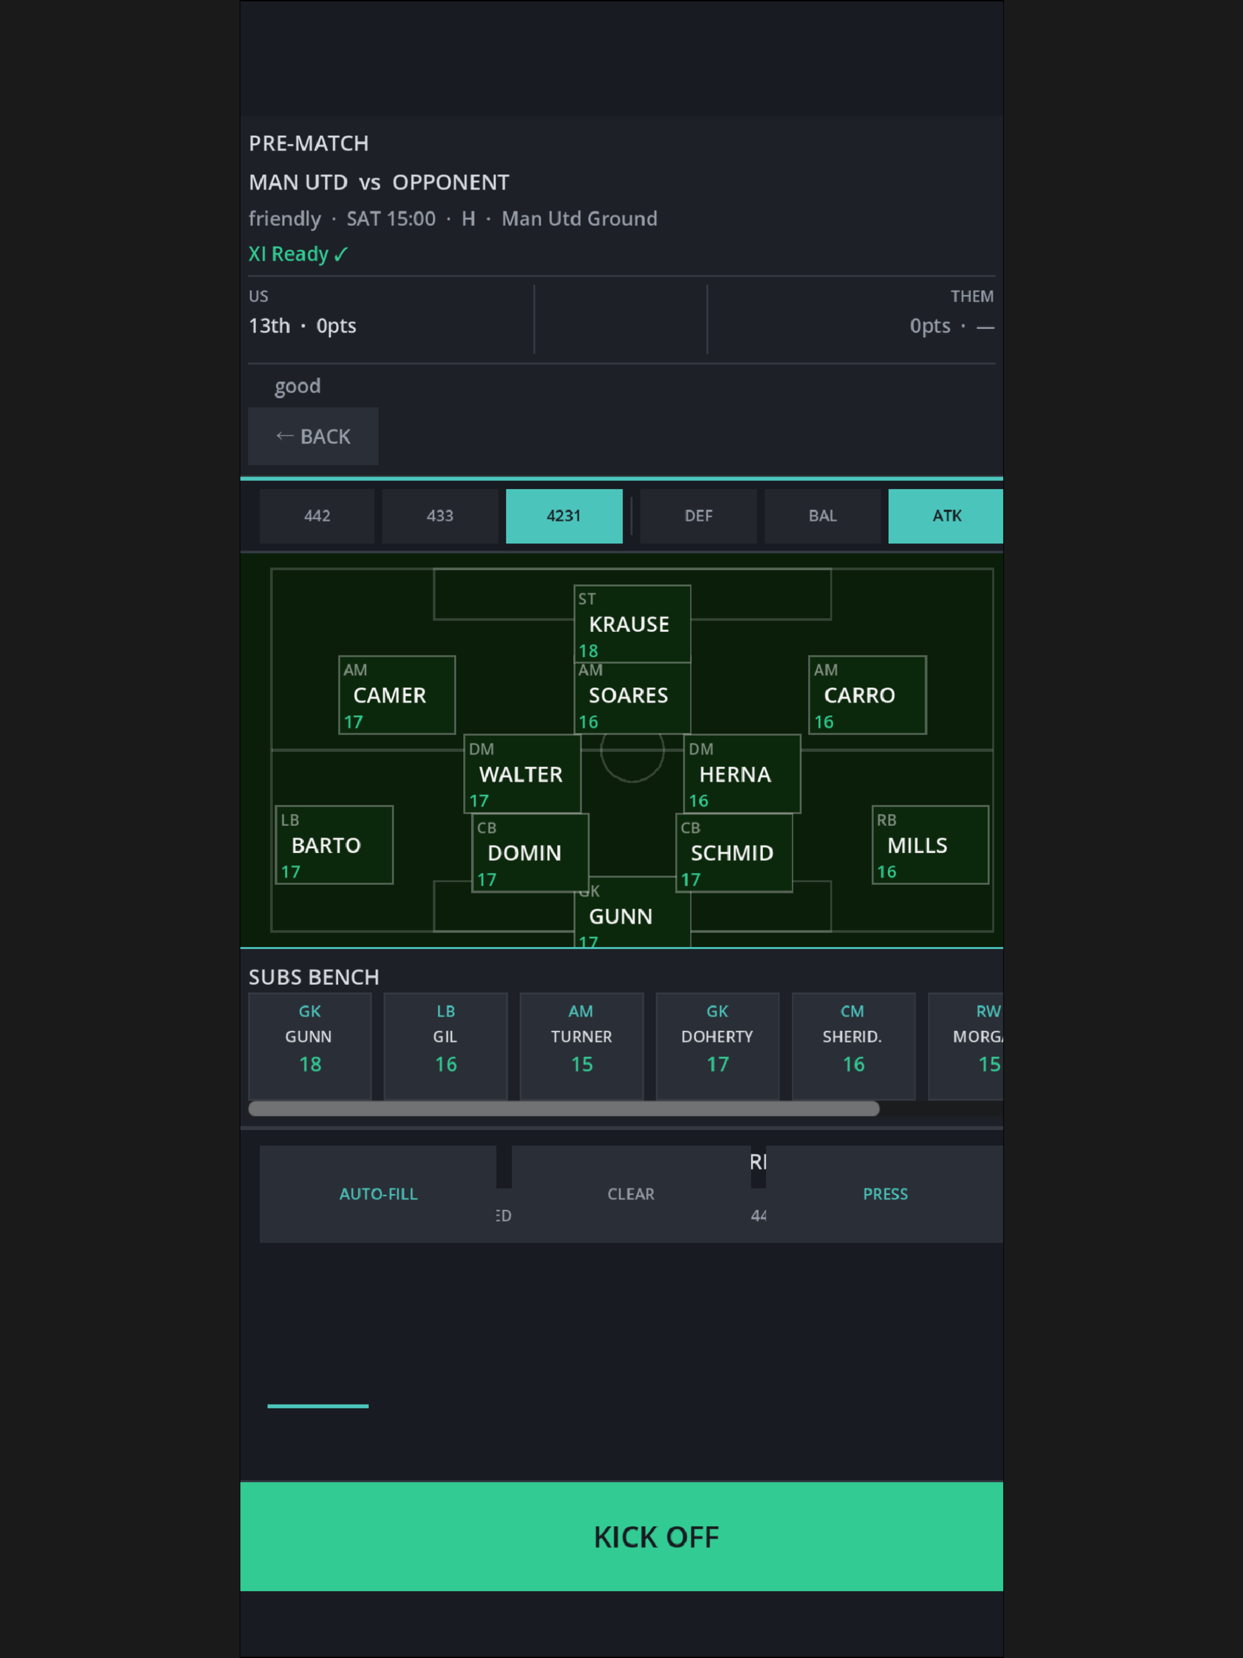This screenshot has height=1658, width=1243.
Task: Click the subs bench horizontal scrollbar
Action: [564, 1109]
